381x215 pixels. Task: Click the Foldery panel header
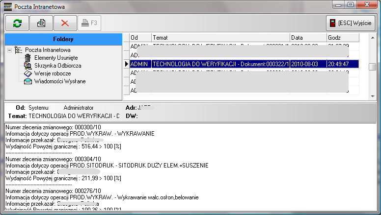point(63,39)
